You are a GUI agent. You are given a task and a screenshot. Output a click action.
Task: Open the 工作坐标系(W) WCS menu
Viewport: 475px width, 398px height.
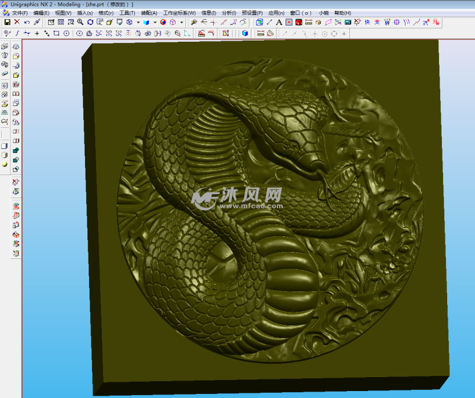click(180, 13)
